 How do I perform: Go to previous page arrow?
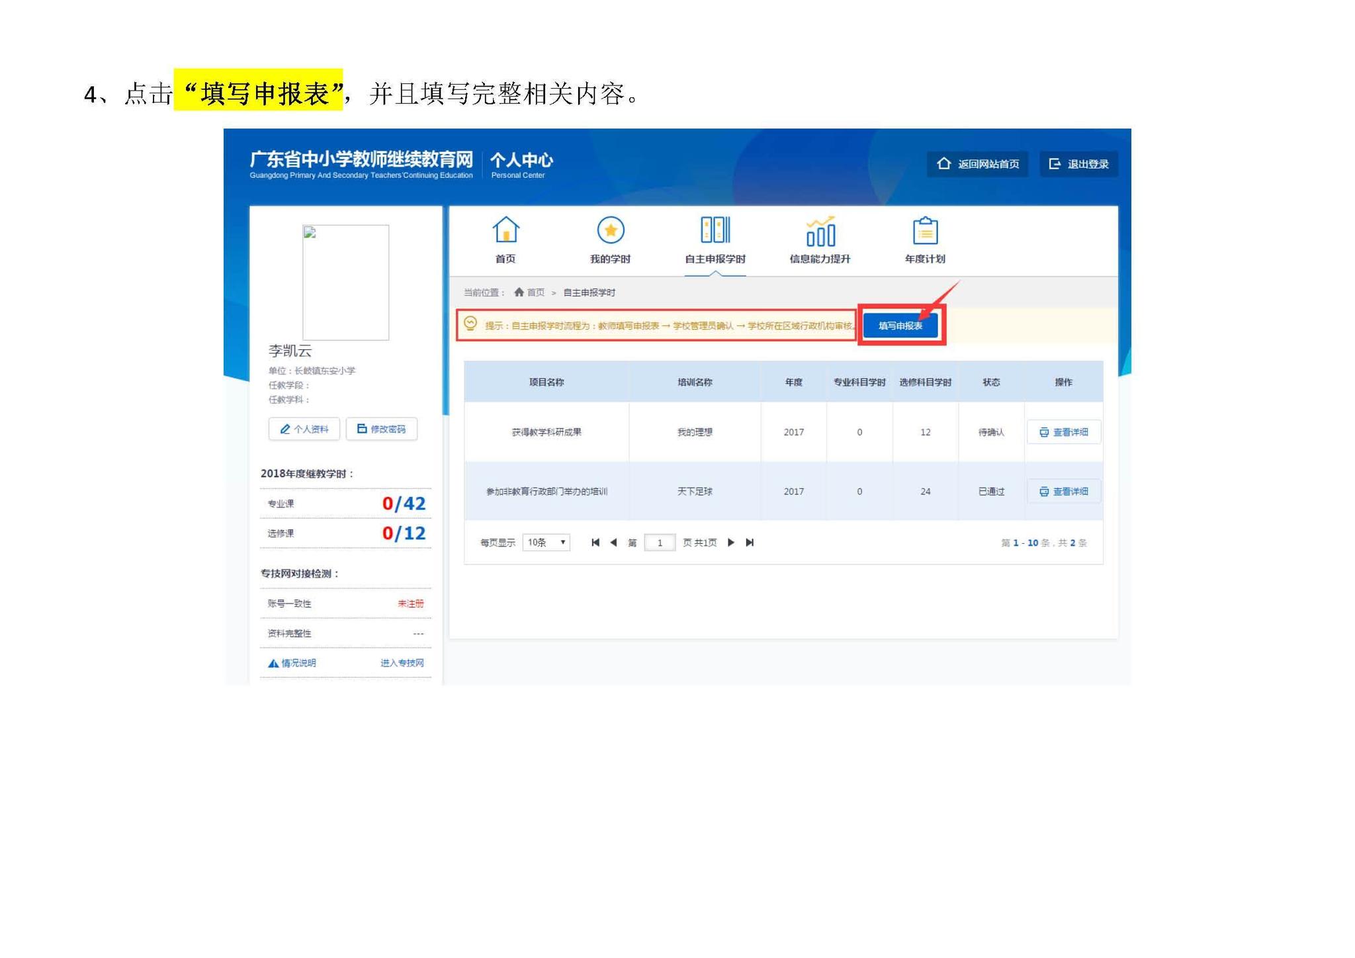tap(613, 543)
